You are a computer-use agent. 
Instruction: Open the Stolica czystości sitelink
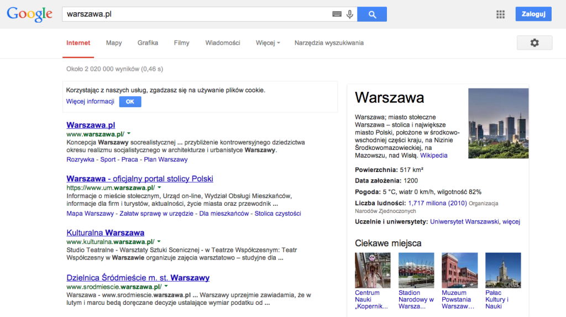click(277, 213)
